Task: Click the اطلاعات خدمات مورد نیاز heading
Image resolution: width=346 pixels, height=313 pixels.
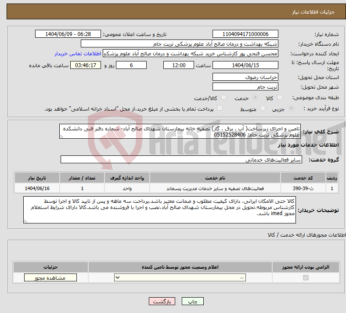Action: [x=308, y=145]
